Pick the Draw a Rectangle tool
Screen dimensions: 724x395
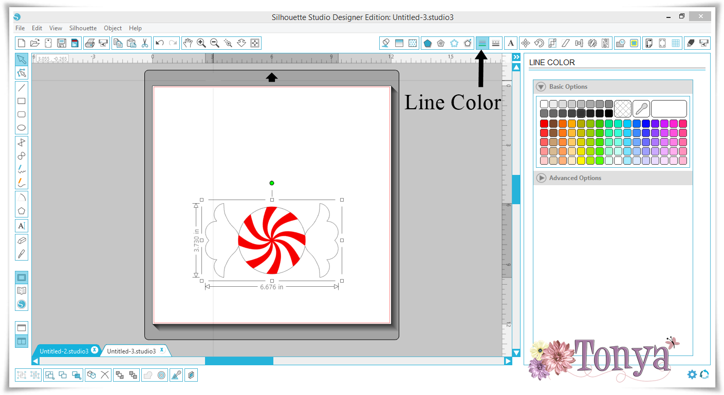coord(22,101)
